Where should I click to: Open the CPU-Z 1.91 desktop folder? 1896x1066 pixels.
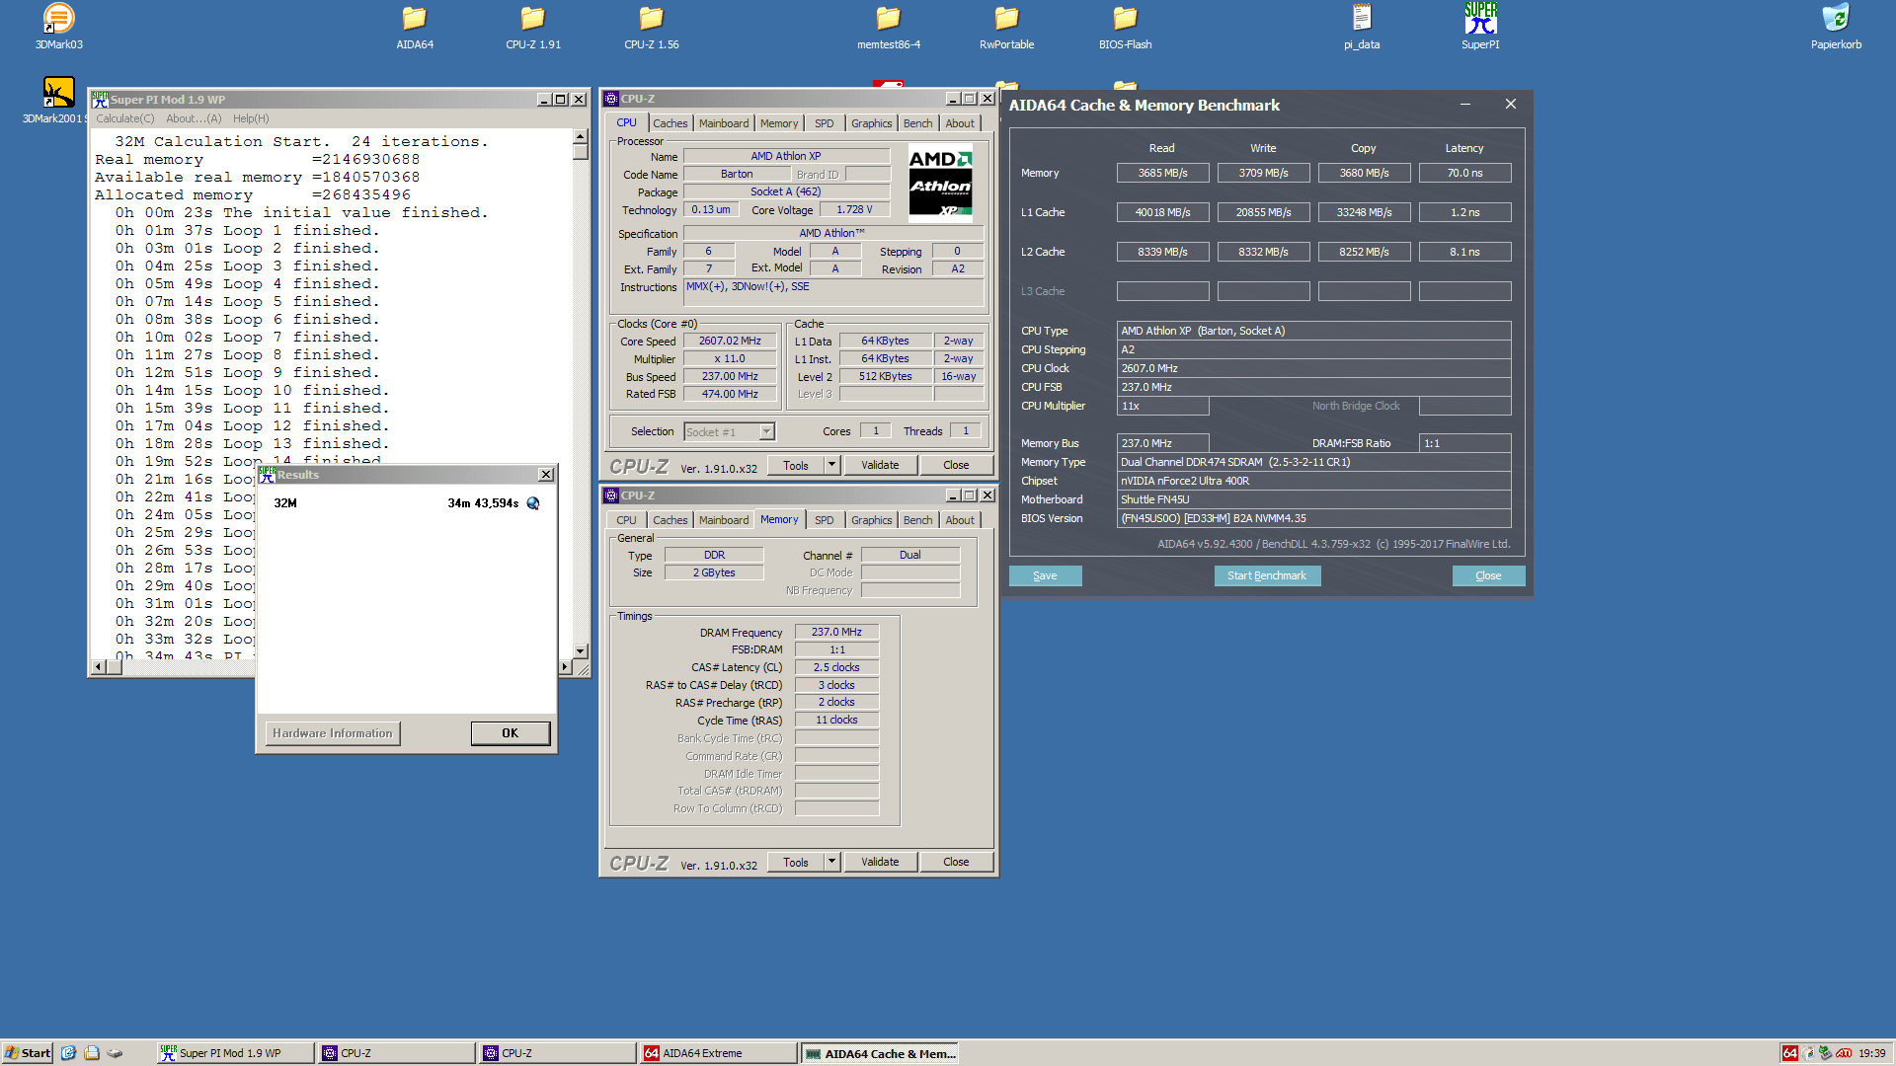click(x=533, y=27)
